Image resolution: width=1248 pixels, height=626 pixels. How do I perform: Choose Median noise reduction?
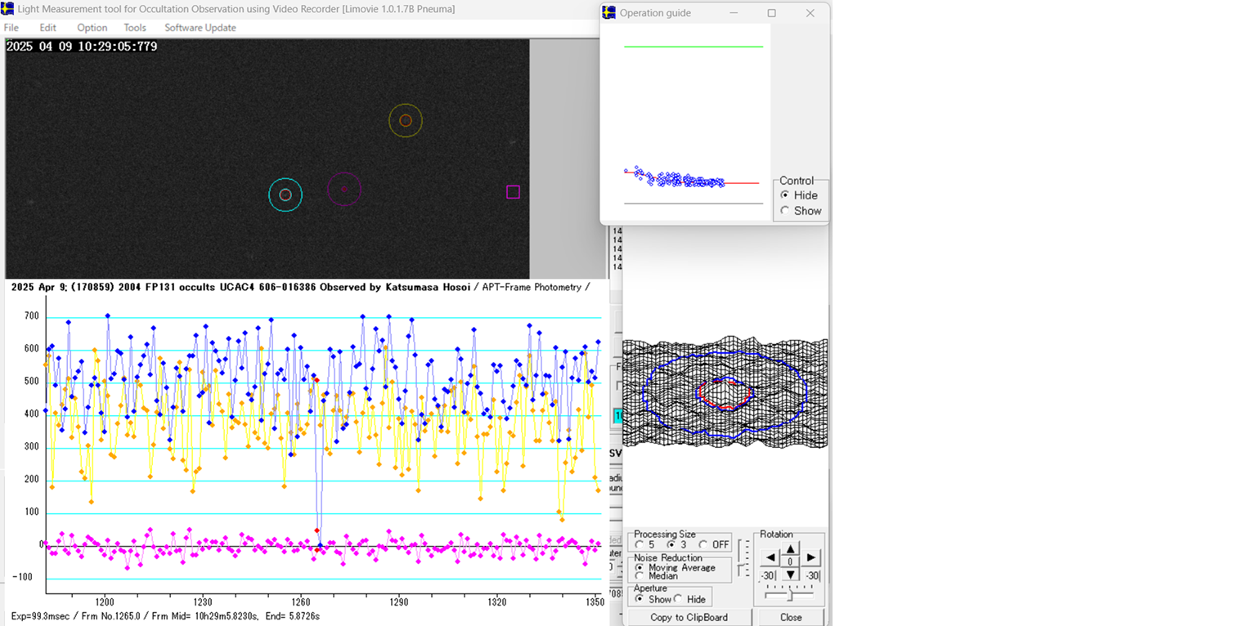coord(640,576)
